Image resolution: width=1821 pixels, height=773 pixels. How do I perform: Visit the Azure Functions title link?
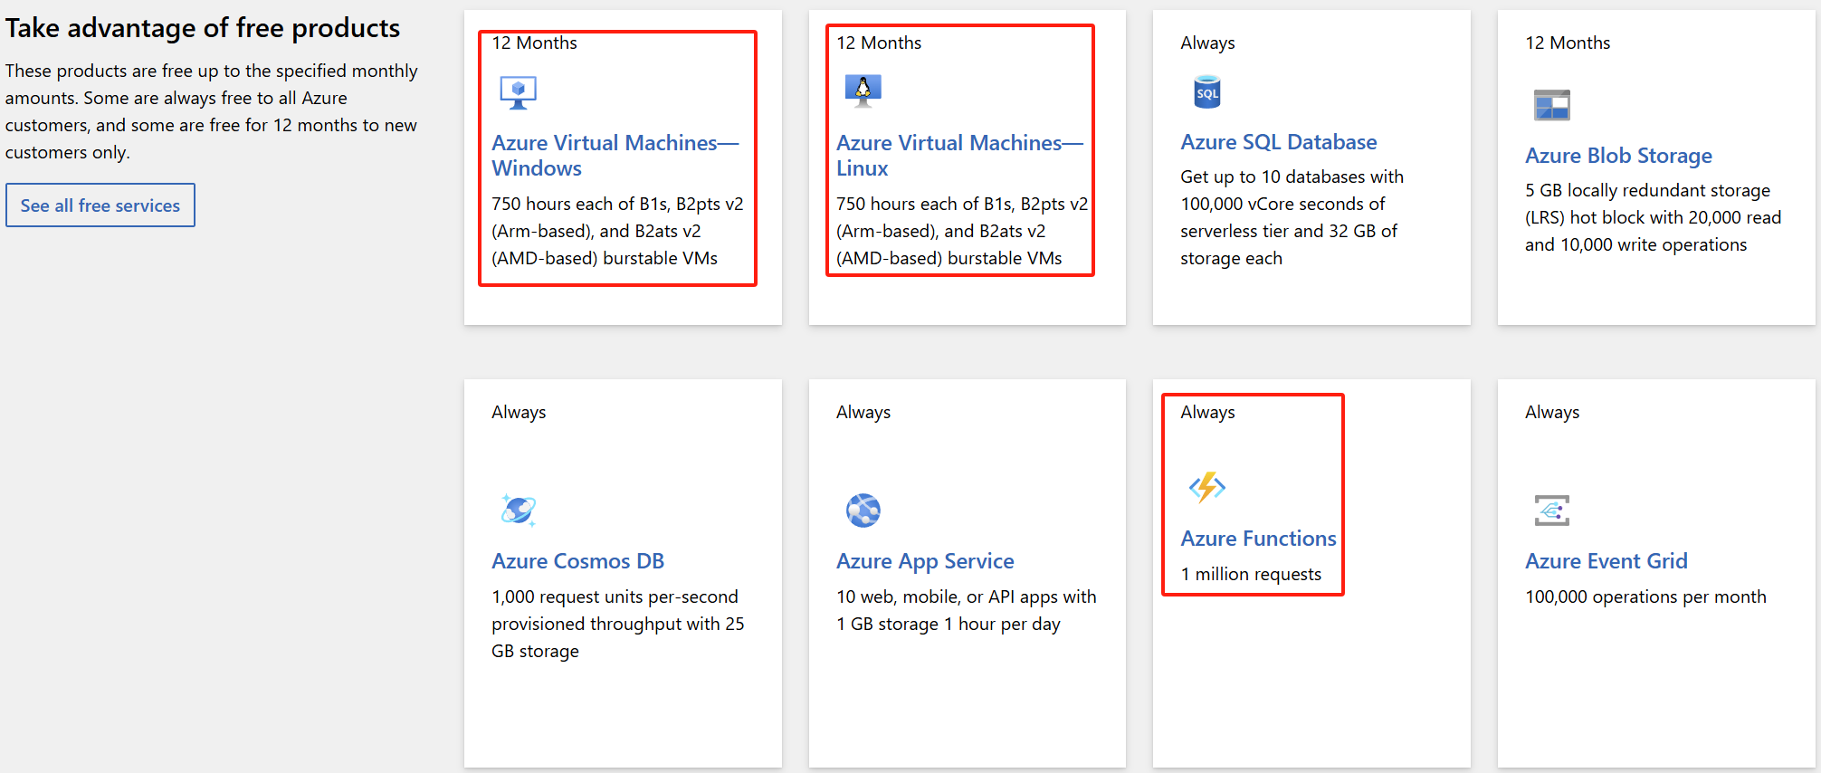(x=1258, y=539)
